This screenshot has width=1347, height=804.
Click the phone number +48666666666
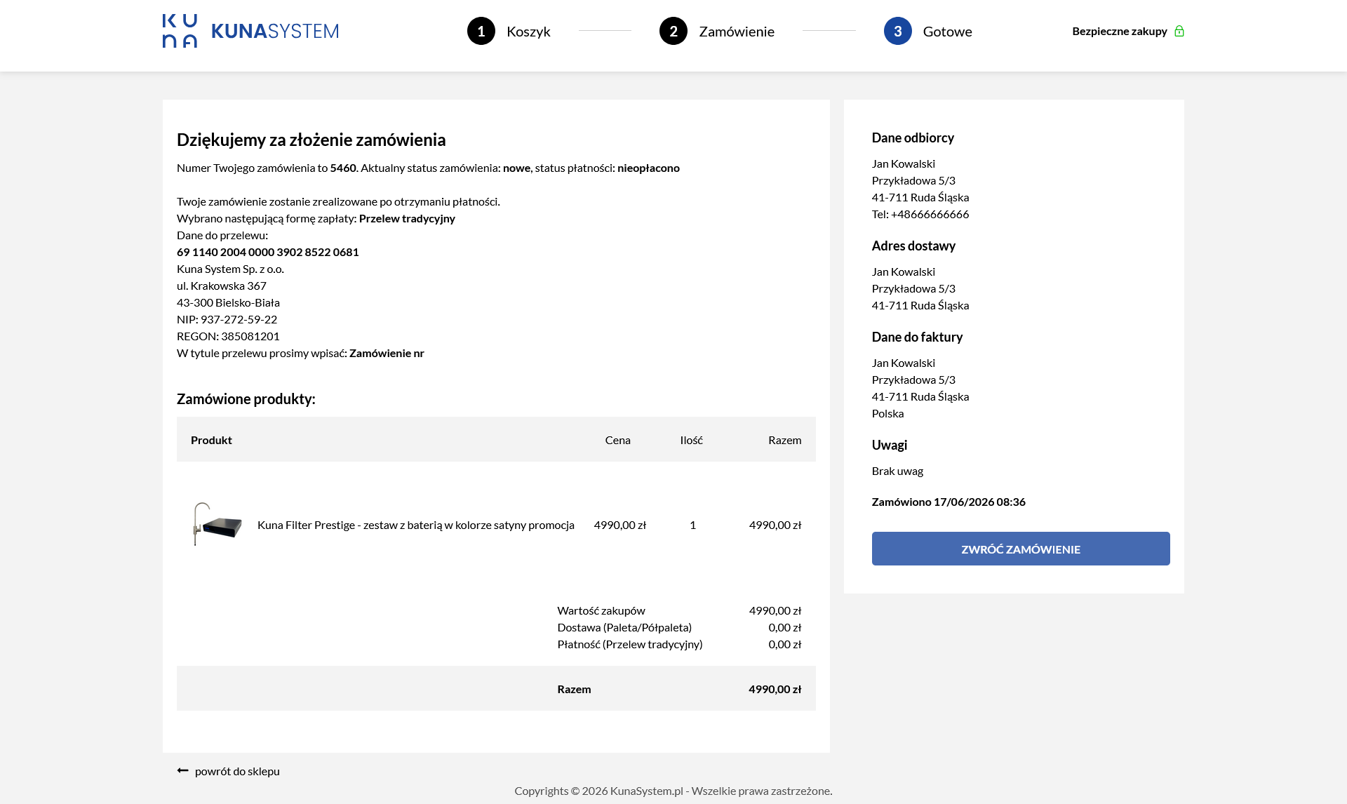tap(930, 214)
